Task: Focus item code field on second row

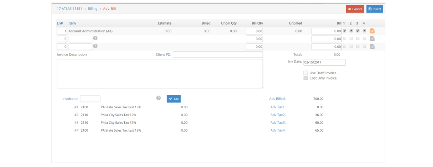Action: click(x=80, y=39)
